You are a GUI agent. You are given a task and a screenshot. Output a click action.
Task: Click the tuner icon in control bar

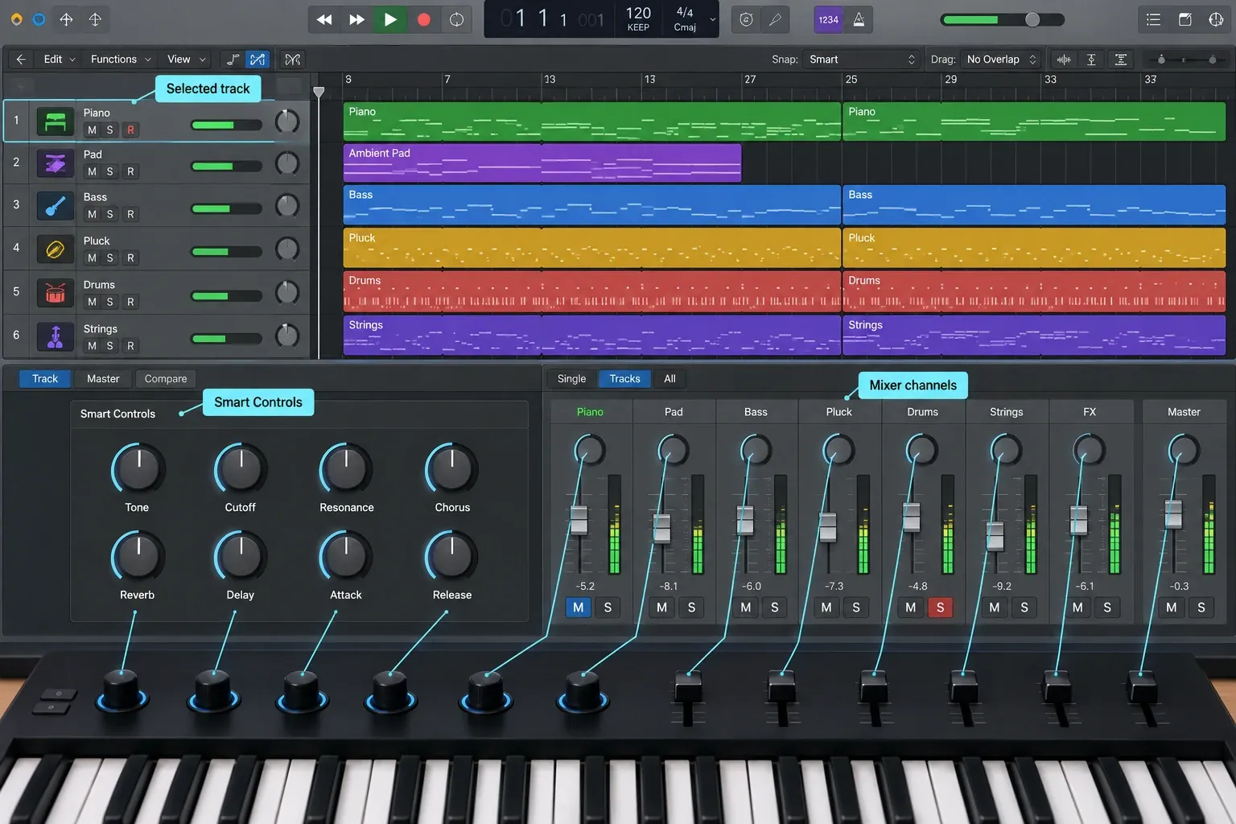[x=746, y=19]
